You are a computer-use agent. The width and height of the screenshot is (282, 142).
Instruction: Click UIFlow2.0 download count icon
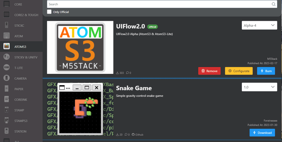pos(117,73)
